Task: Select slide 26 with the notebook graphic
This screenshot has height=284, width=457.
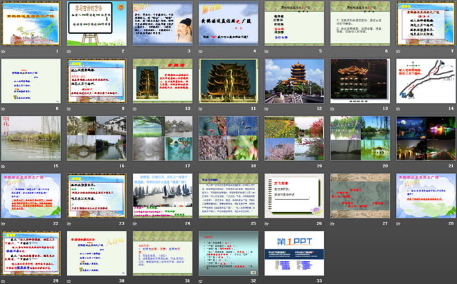Action: pyautogui.click(x=294, y=195)
